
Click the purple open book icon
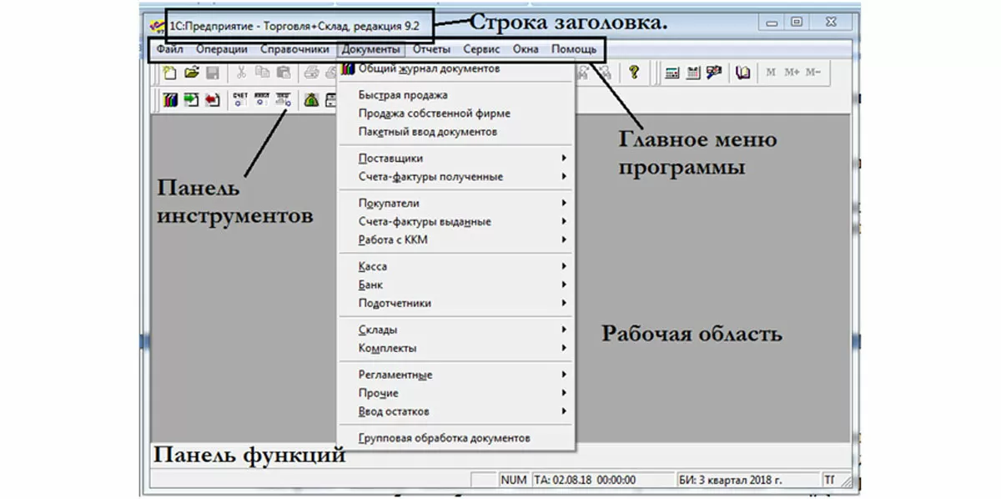click(x=742, y=73)
